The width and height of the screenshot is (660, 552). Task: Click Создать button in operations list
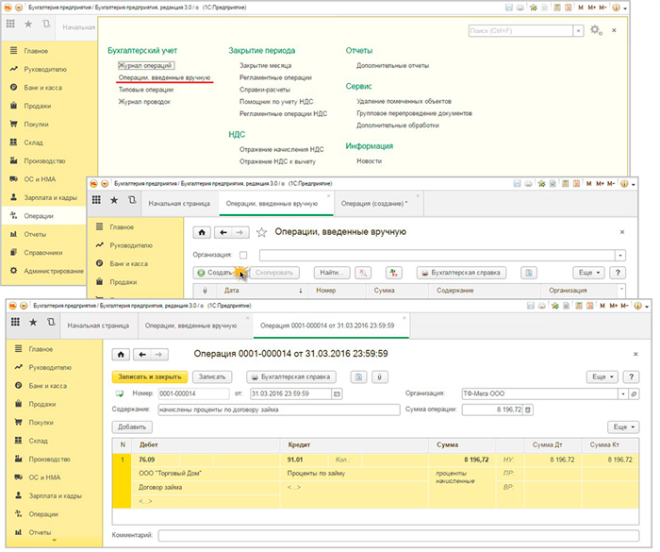220,273
